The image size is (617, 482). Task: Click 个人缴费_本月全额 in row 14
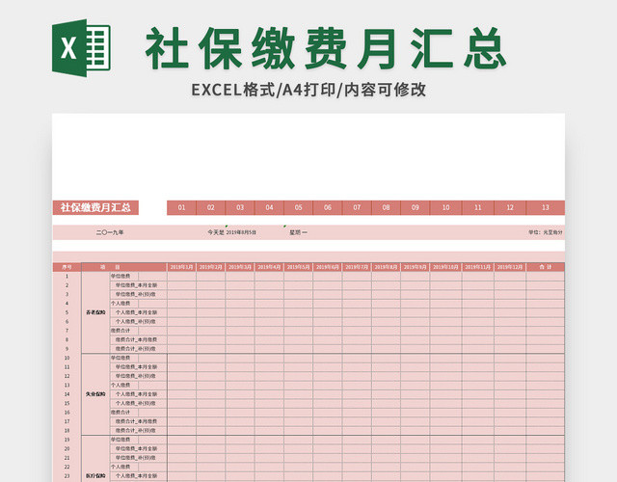pyautogui.click(x=136, y=394)
